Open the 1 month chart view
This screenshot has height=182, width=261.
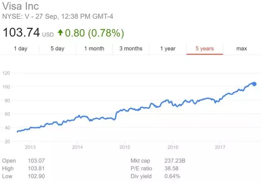tap(94, 49)
